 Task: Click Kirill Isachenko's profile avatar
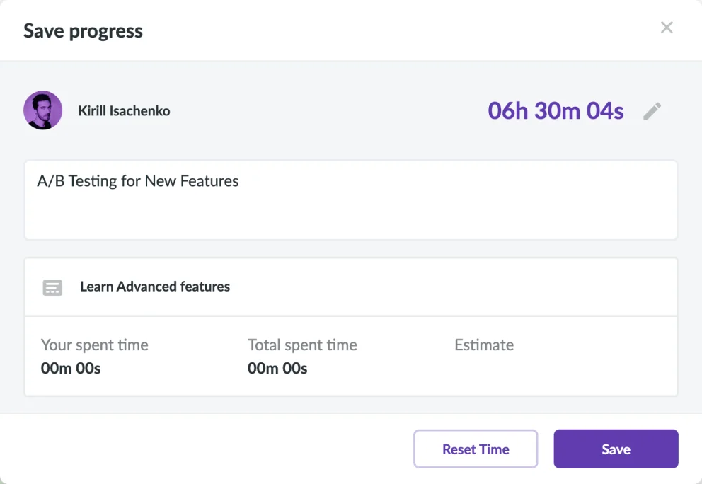click(x=43, y=110)
